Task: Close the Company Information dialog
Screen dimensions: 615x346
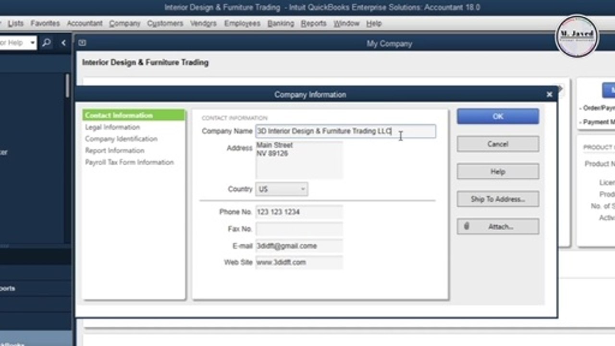Action: [549, 95]
